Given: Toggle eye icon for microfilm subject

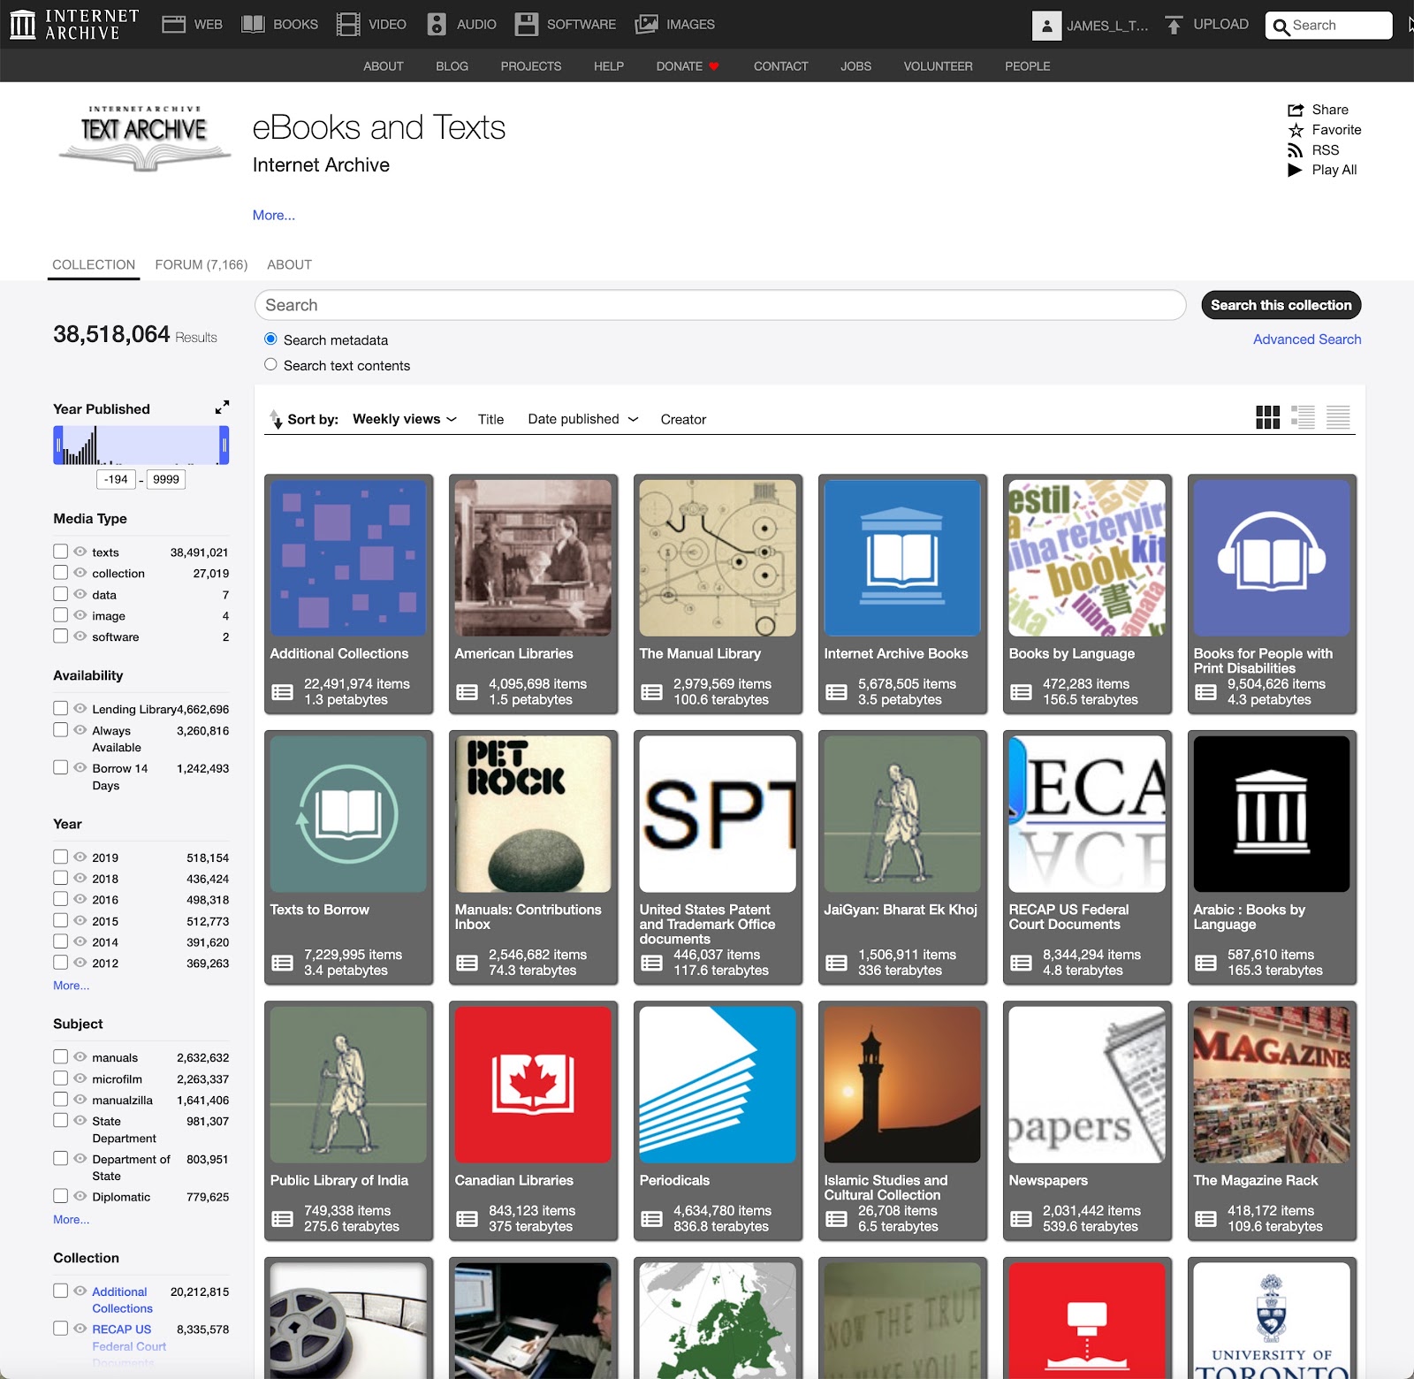Looking at the screenshot, I should click(x=80, y=1078).
